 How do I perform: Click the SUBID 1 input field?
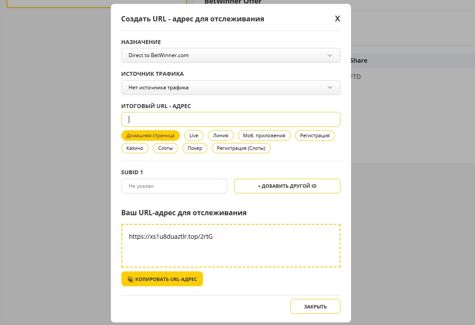coord(174,186)
